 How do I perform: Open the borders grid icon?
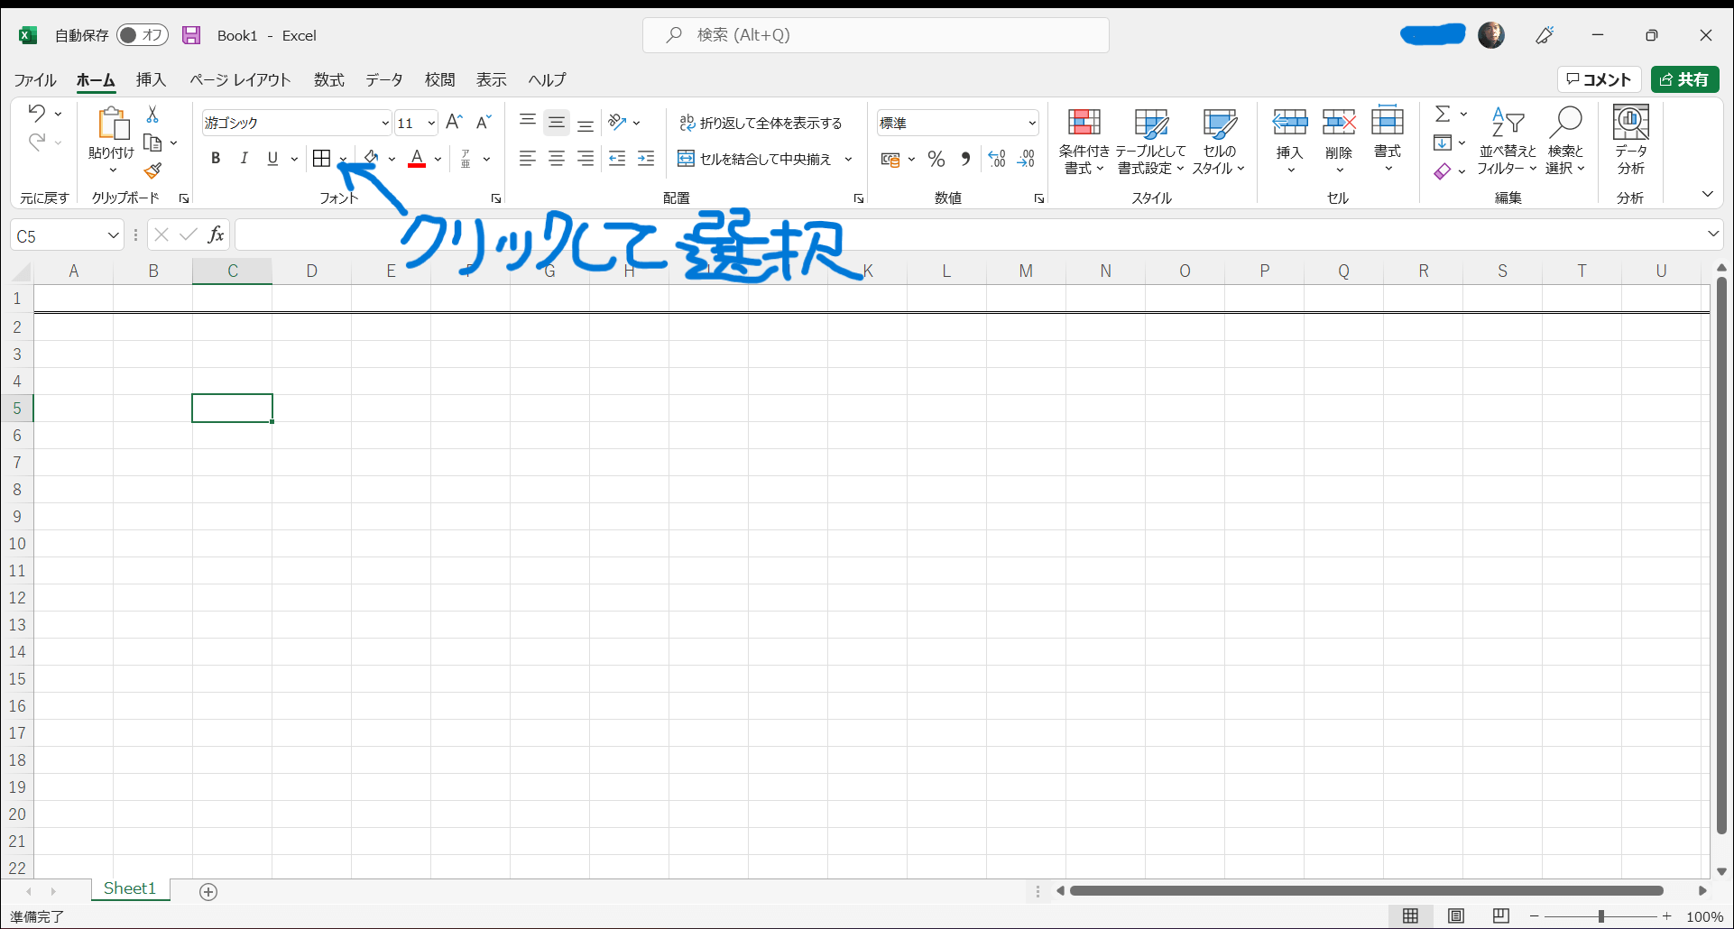pos(321,159)
